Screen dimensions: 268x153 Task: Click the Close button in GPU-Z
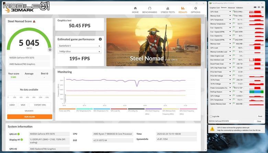tap(259, 121)
